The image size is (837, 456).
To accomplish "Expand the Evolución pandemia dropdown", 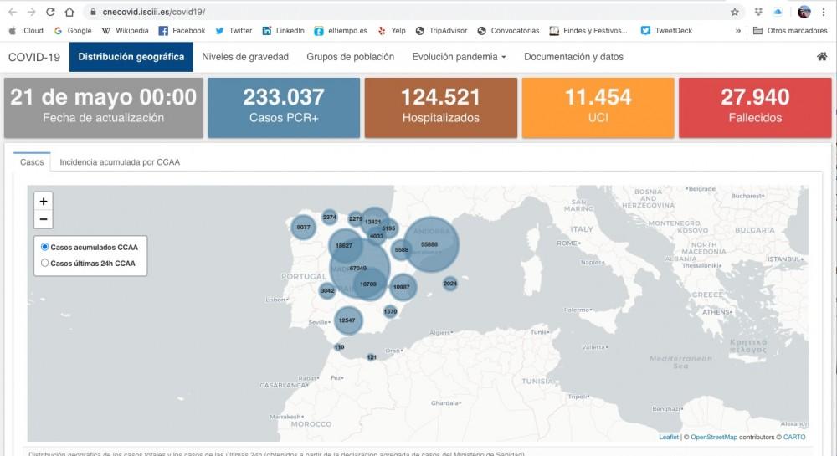I will pyautogui.click(x=459, y=57).
